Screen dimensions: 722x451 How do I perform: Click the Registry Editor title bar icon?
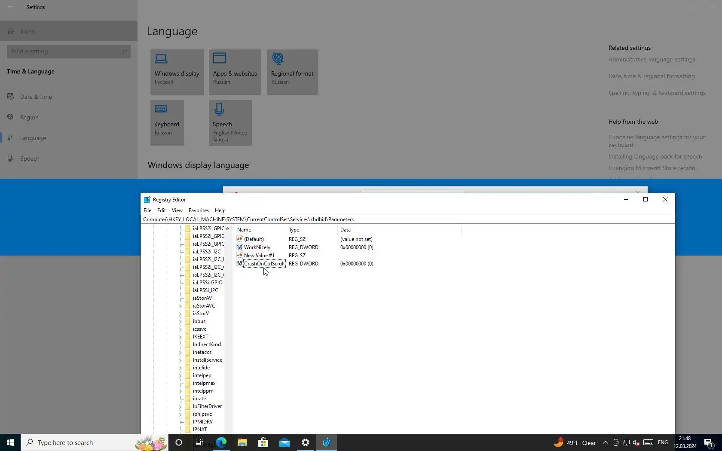(x=147, y=199)
